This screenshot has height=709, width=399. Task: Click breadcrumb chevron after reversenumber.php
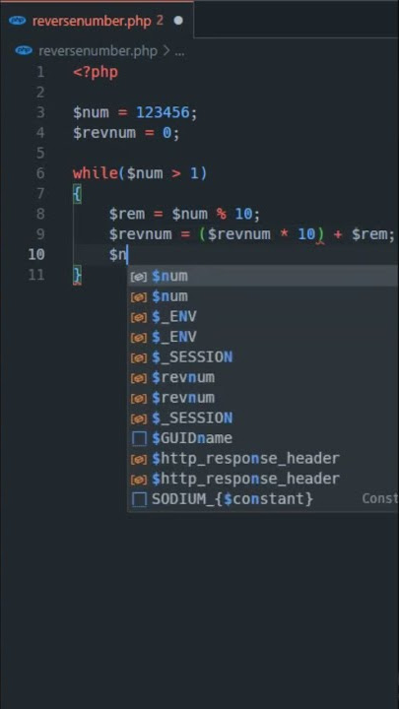[x=166, y=50]
